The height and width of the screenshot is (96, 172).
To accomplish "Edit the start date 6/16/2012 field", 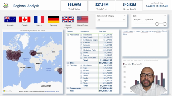I will point(138,20).
